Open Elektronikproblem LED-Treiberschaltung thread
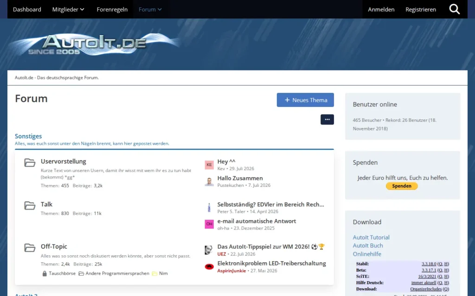 tap(271, 263)
